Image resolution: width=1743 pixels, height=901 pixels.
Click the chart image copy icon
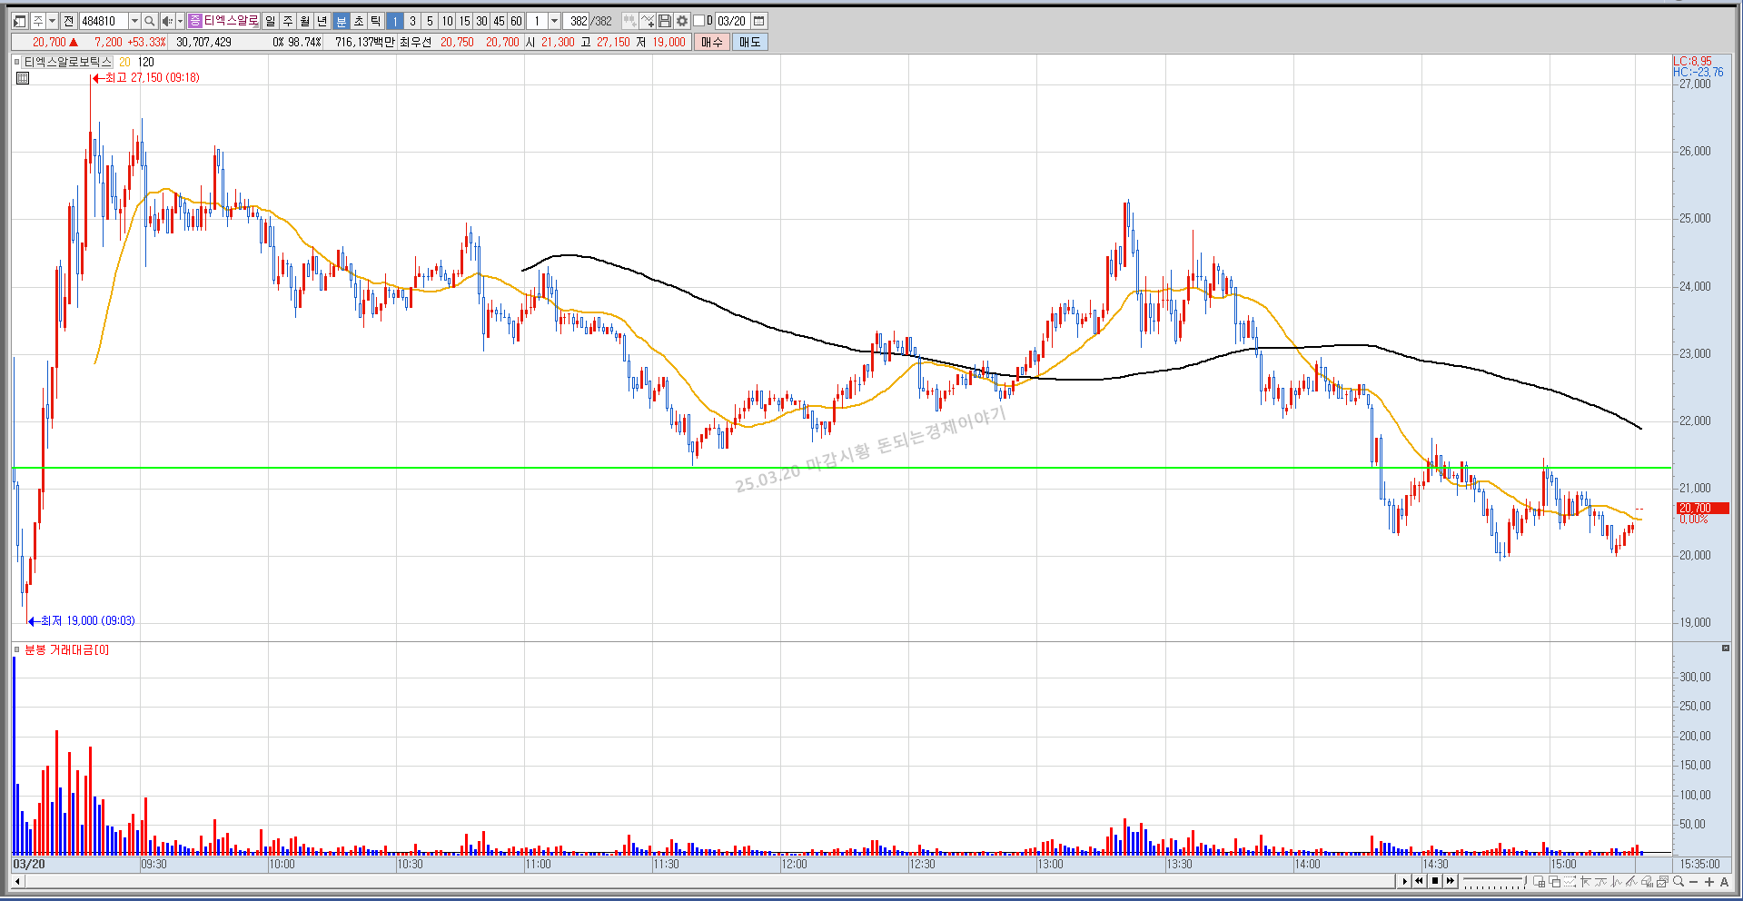click(1662, 881)
